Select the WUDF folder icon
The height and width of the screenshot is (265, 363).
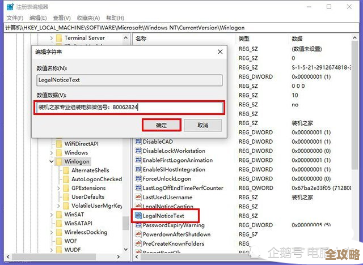click(x=59, y=250)
